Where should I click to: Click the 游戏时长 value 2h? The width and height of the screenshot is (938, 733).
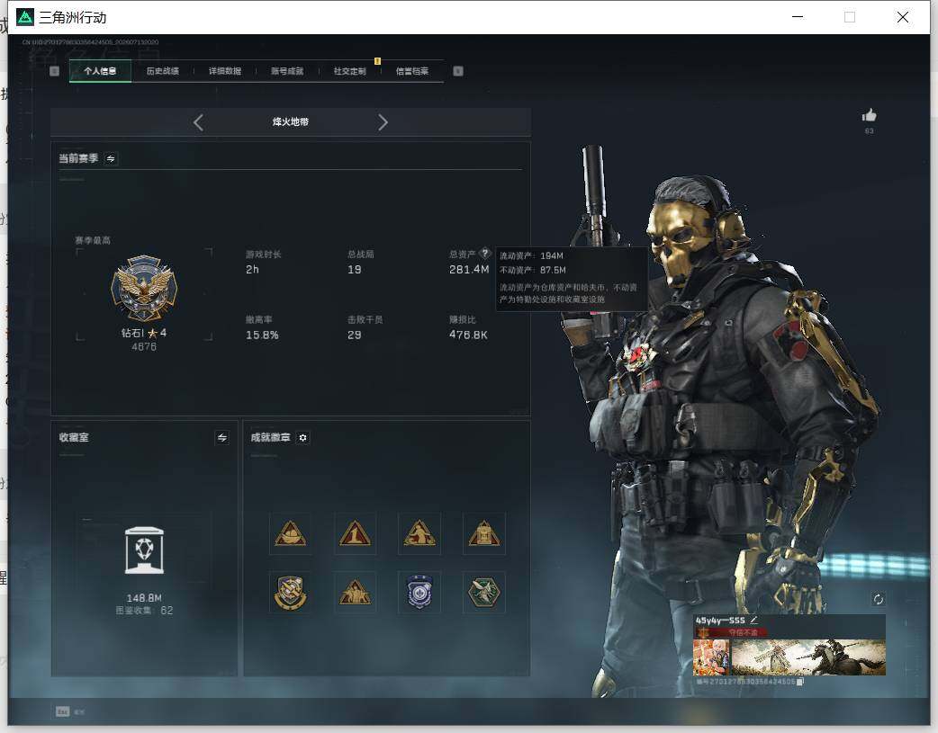coord(252,270)
